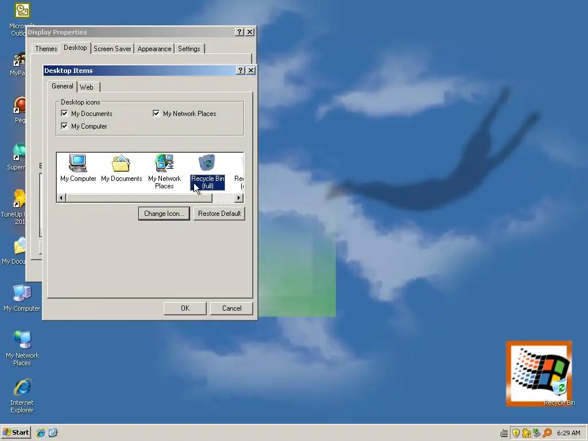Select the Recycle Bin desktop icon

559,392
